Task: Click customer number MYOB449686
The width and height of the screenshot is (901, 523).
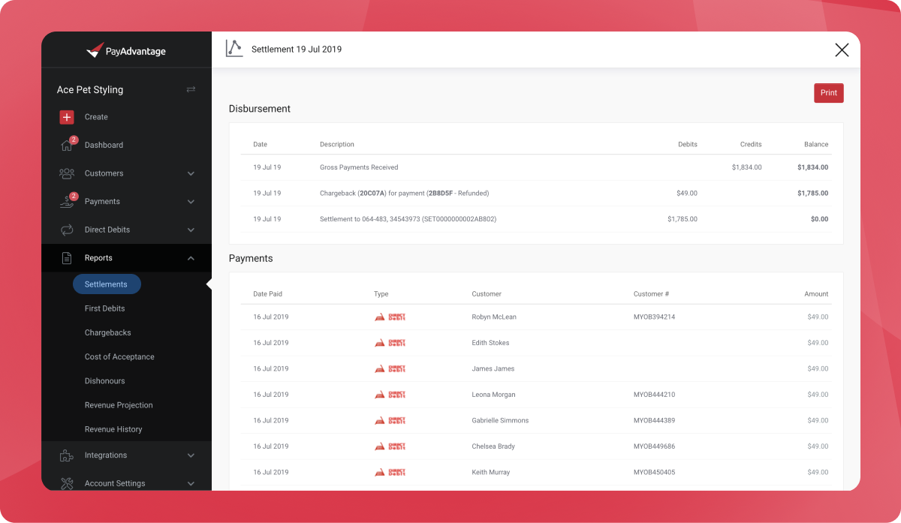Action: pos(654,446)
